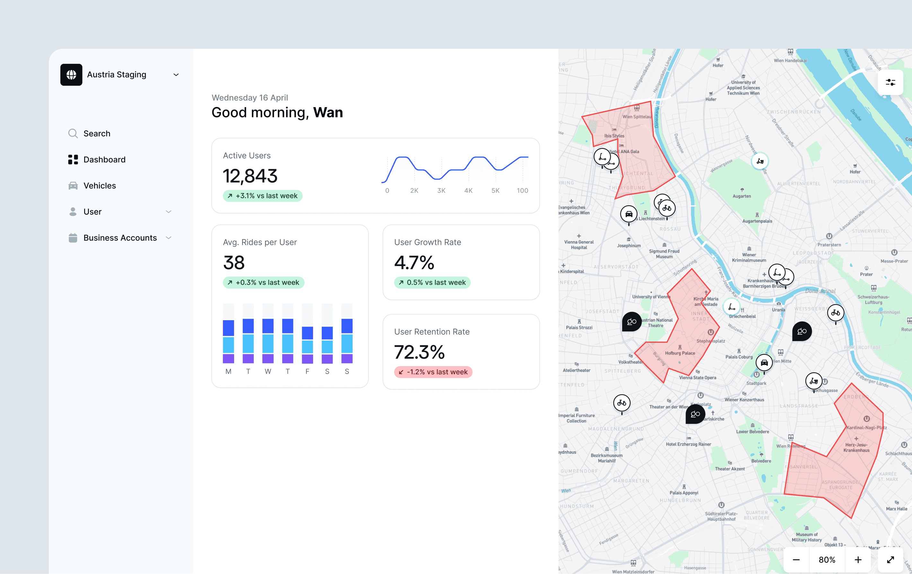Viewport: 912px width, 574px height.
Task: Click the moped marker near Rochusgasse
Action: tap(813, 381)
